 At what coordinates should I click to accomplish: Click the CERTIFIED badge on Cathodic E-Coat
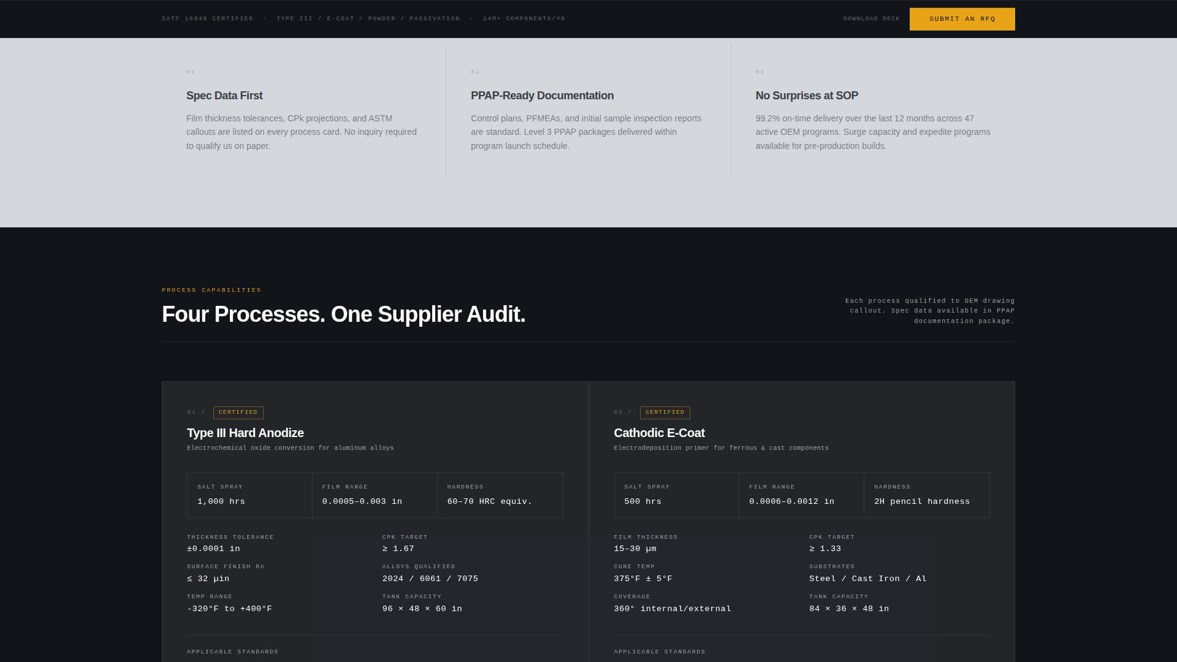(665, 413)
